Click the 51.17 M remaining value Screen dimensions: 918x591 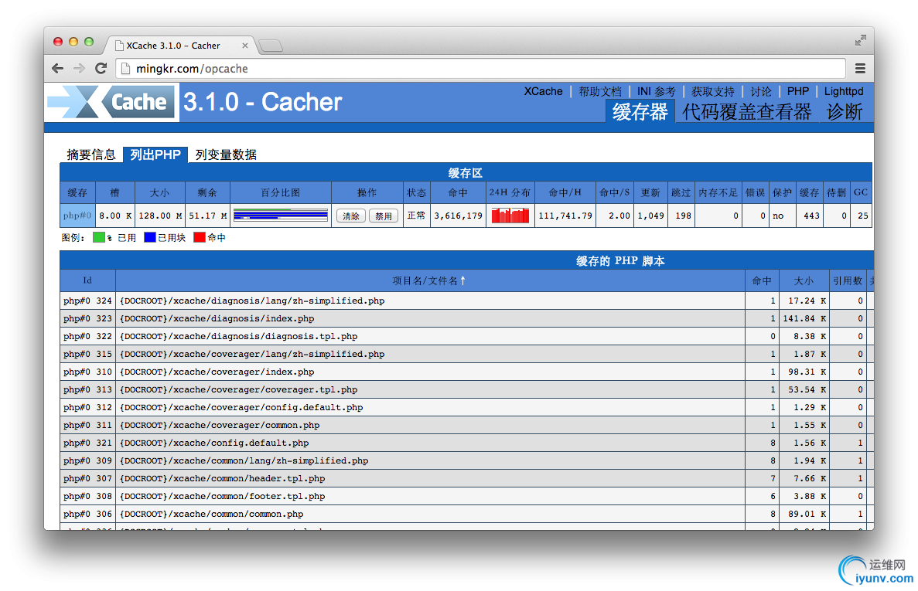[208, 216]
